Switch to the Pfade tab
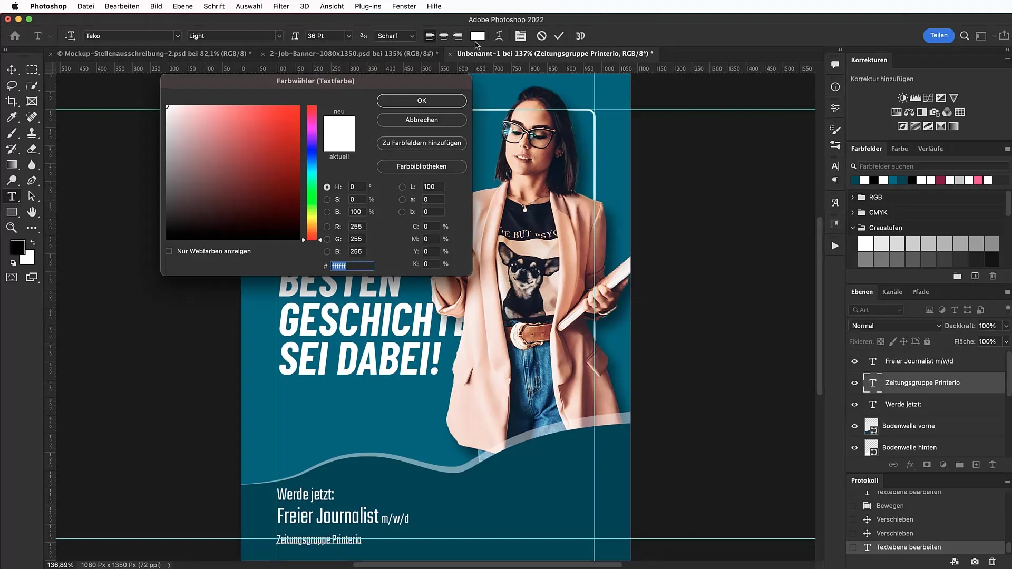The image size is (1012, 569). point(920,291)
